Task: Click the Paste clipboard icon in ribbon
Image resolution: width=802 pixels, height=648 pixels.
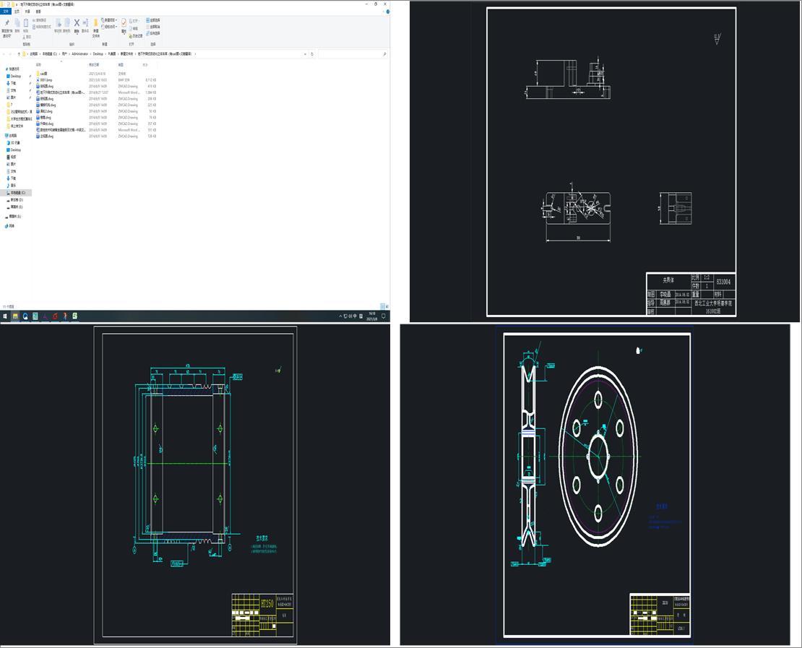Action: pos(26,23)
